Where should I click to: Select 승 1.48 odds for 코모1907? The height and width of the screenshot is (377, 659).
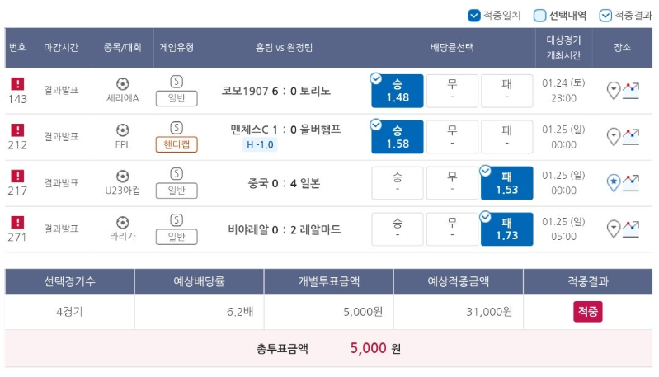pos(398,91)
